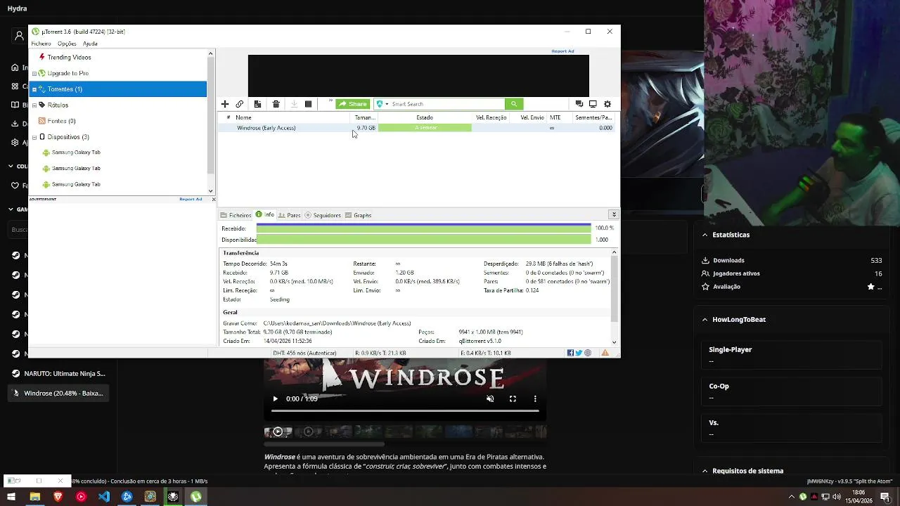900x506 pixels.
Task: Collapse the detail pane double-chevron button
Action: [x=614, y=214]
